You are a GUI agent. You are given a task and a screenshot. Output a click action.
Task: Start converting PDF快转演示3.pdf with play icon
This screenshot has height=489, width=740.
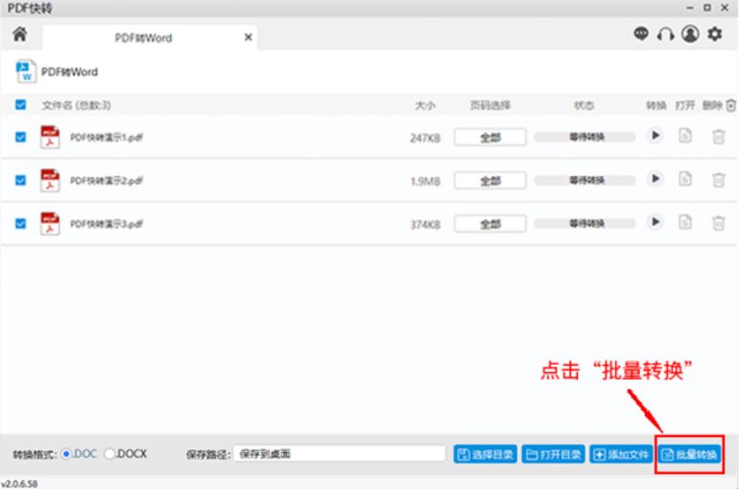click(x=655, y=222)
